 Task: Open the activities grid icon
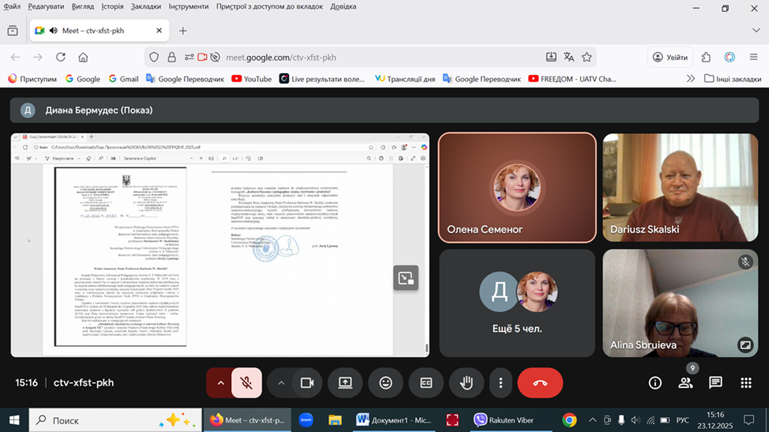[746, 383]
